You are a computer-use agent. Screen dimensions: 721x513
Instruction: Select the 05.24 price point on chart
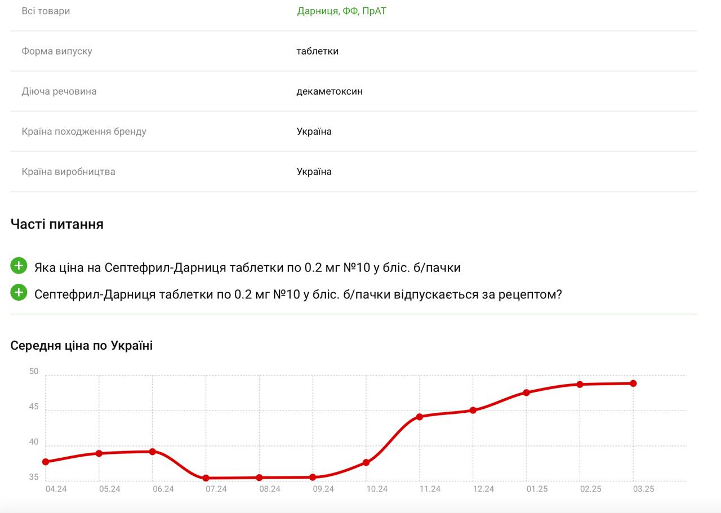[99, 453]
